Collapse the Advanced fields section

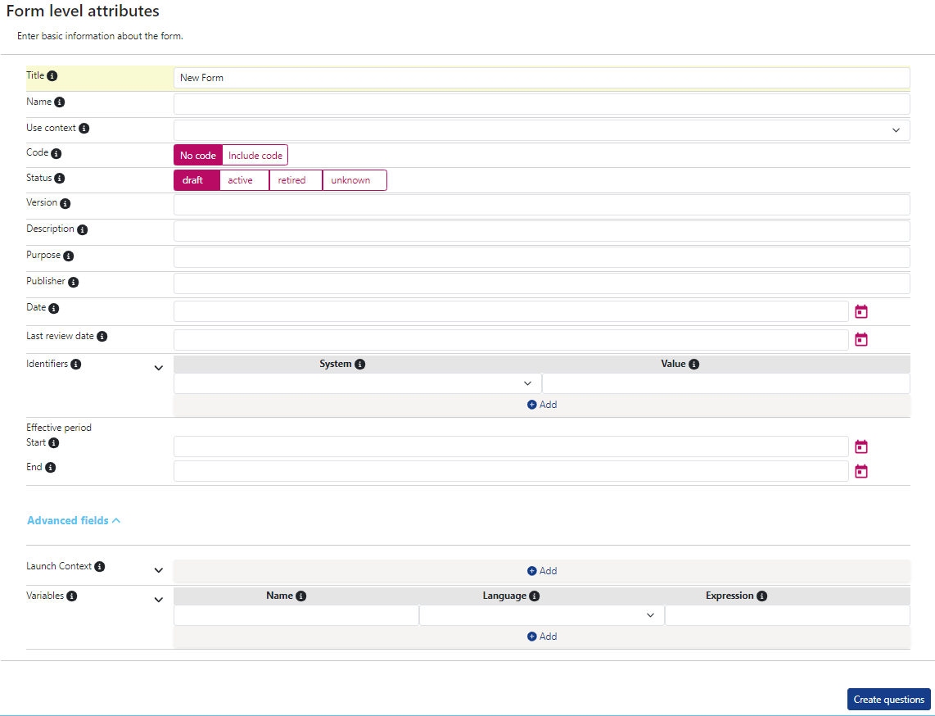[74, 519]
